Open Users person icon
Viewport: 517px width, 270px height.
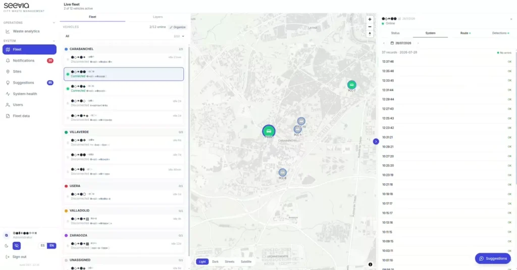click(x=8, y=105)
